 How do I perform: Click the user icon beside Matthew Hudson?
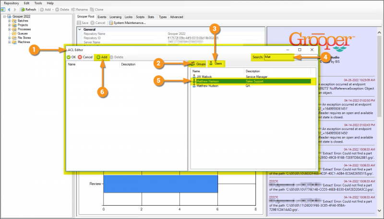(x=194, y=86)
